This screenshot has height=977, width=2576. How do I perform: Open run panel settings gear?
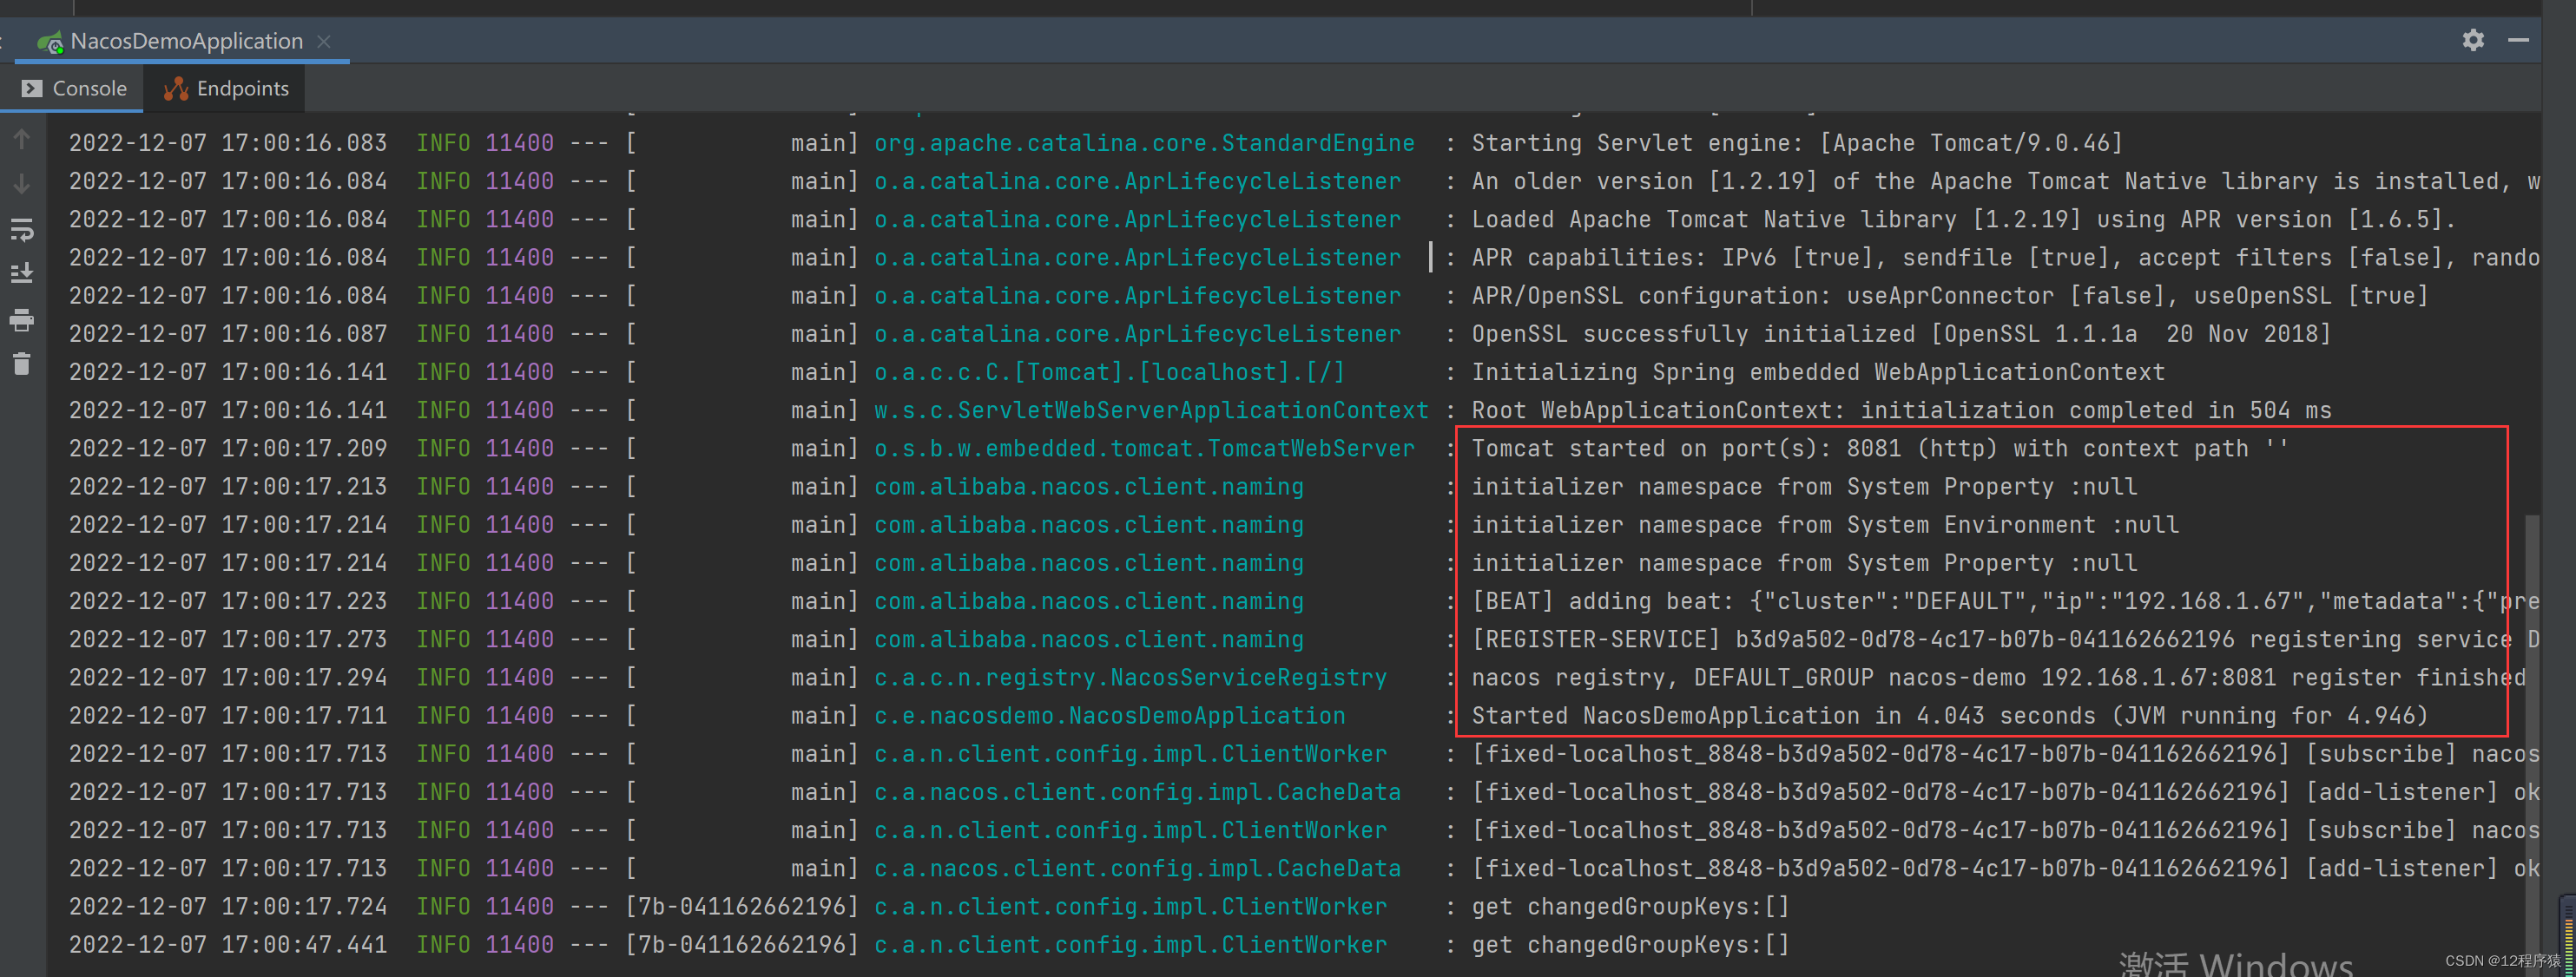tap(2473, 40)
